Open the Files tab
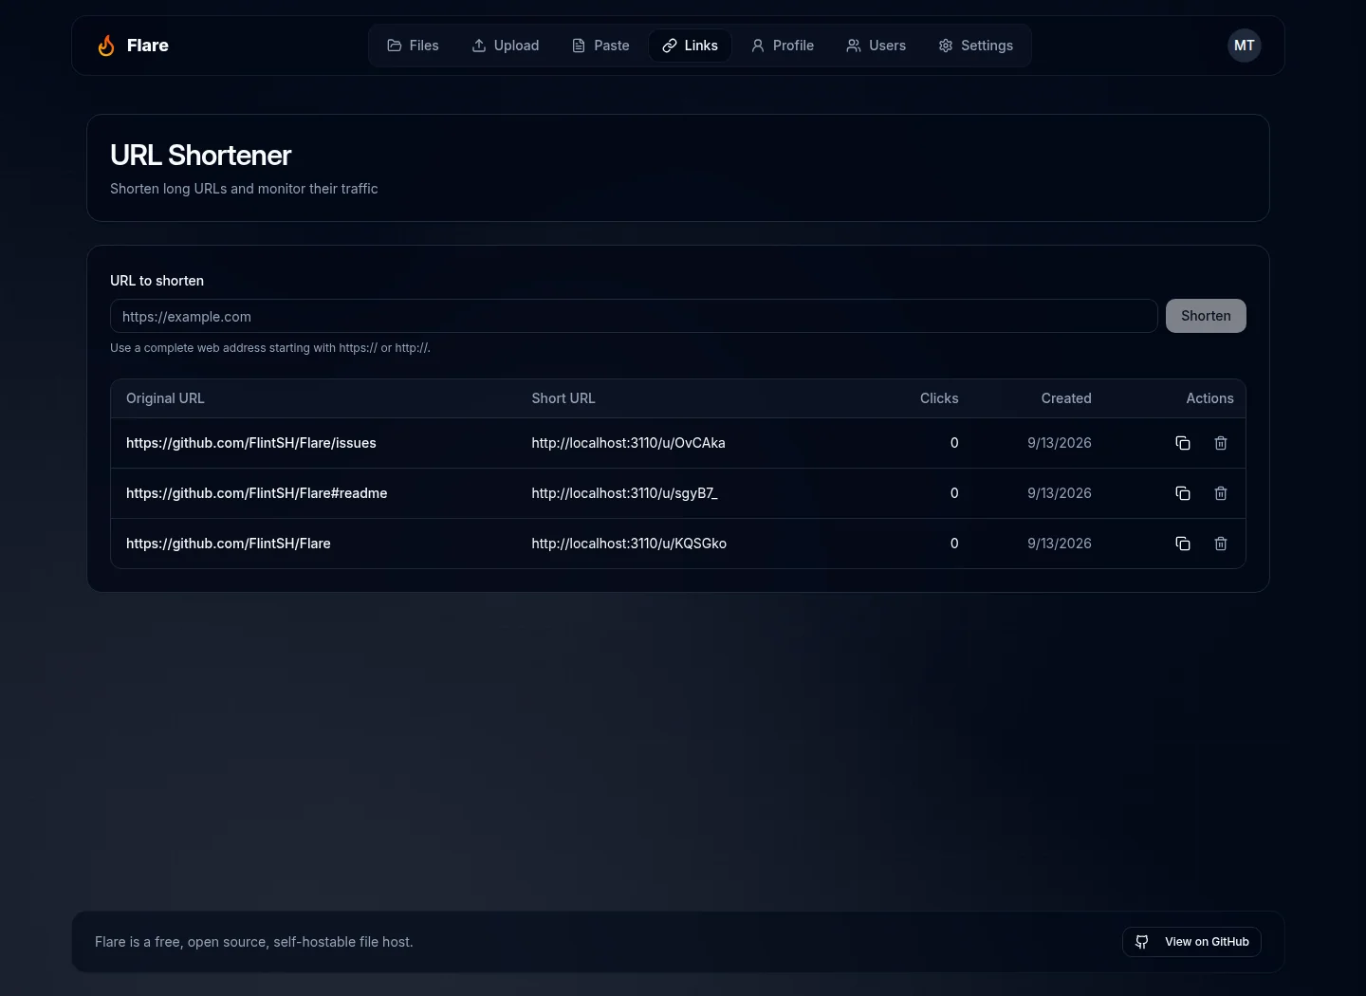Image resolution: width=1366 pixels, height=996 pixels. 413,46
